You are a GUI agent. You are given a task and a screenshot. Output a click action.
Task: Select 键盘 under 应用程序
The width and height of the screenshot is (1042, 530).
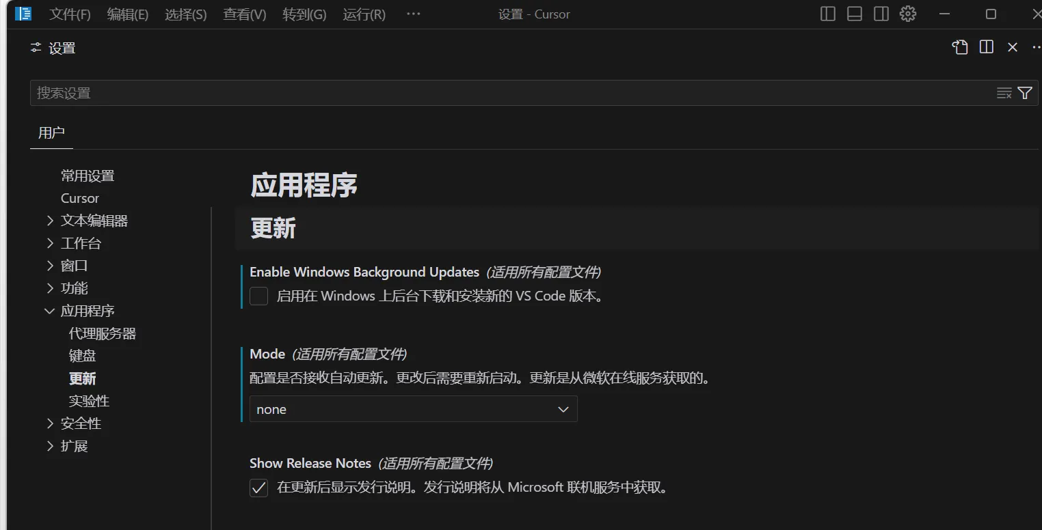(x=83, y=356)
